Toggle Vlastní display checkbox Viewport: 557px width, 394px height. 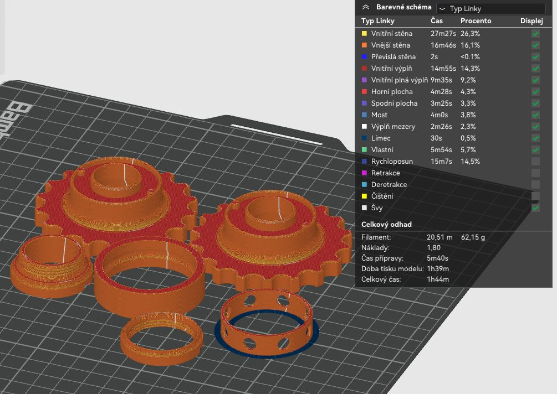[535, 149]
